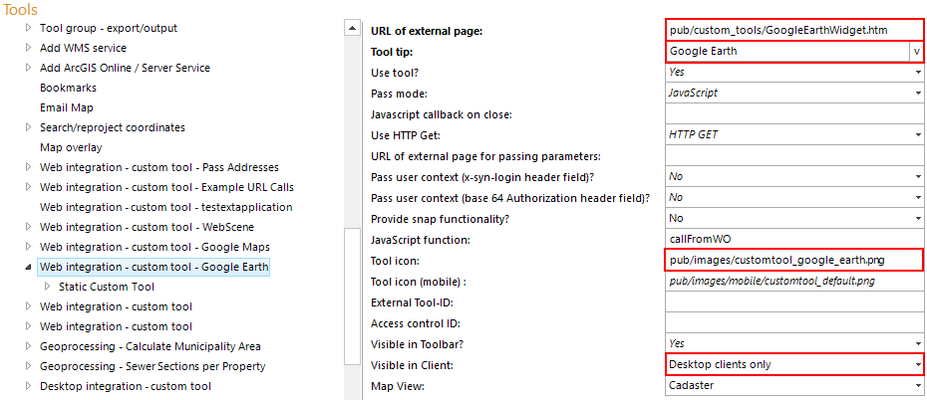Expand the Add WMS service node
927x400 pixels.
[29, 48]
